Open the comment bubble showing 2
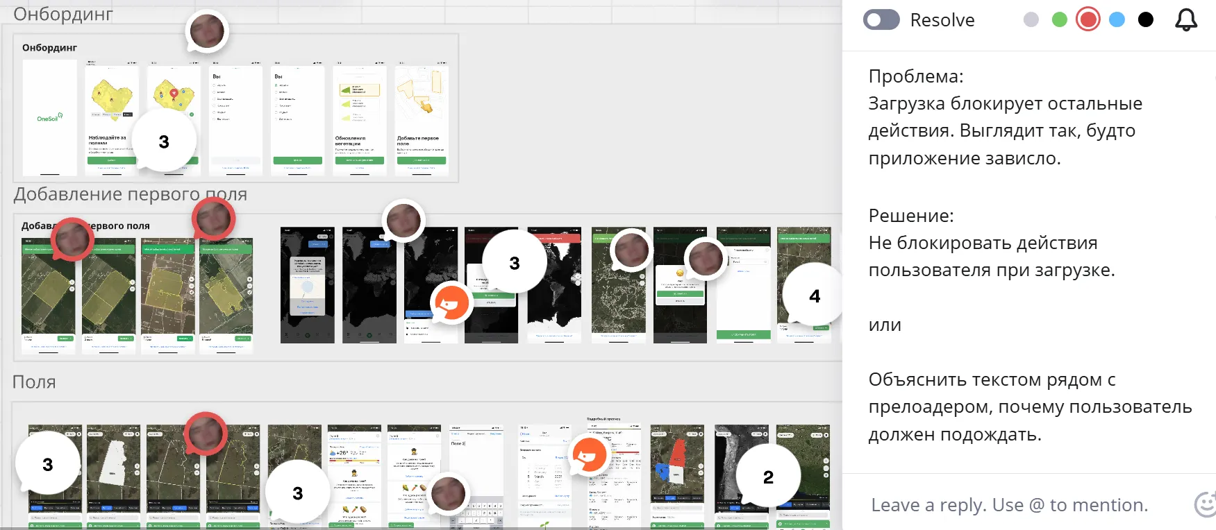 (x=768, y=477)
